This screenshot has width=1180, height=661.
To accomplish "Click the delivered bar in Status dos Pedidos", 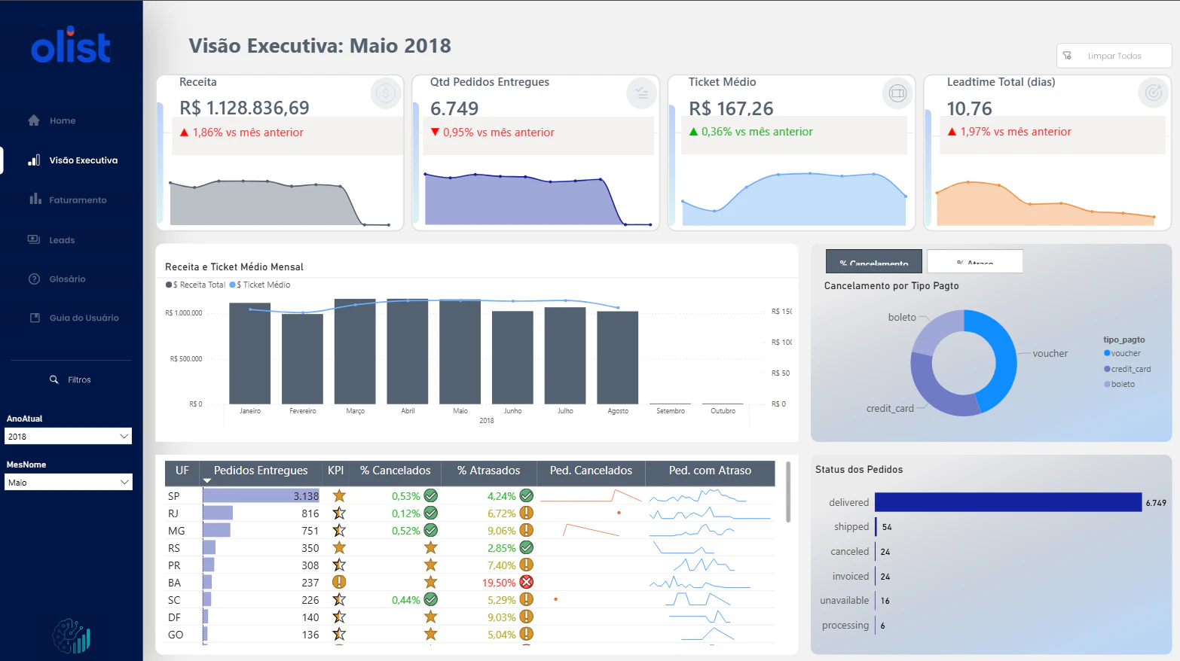I will pyautogui.click(x=1008, y=502).
